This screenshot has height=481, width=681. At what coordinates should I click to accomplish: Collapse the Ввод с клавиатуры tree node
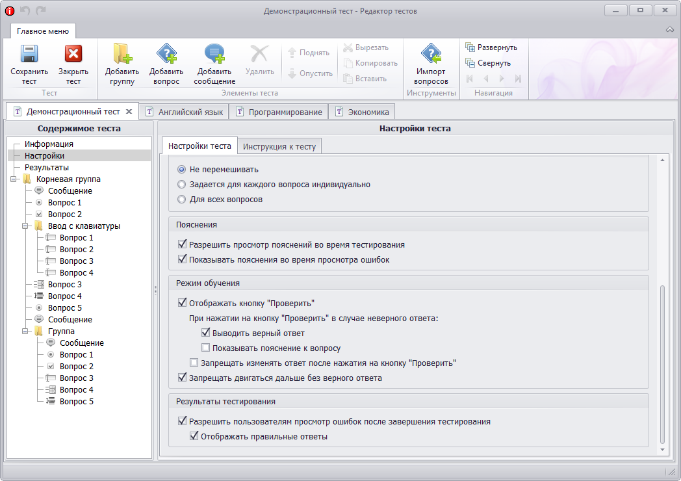pos(25,226)
